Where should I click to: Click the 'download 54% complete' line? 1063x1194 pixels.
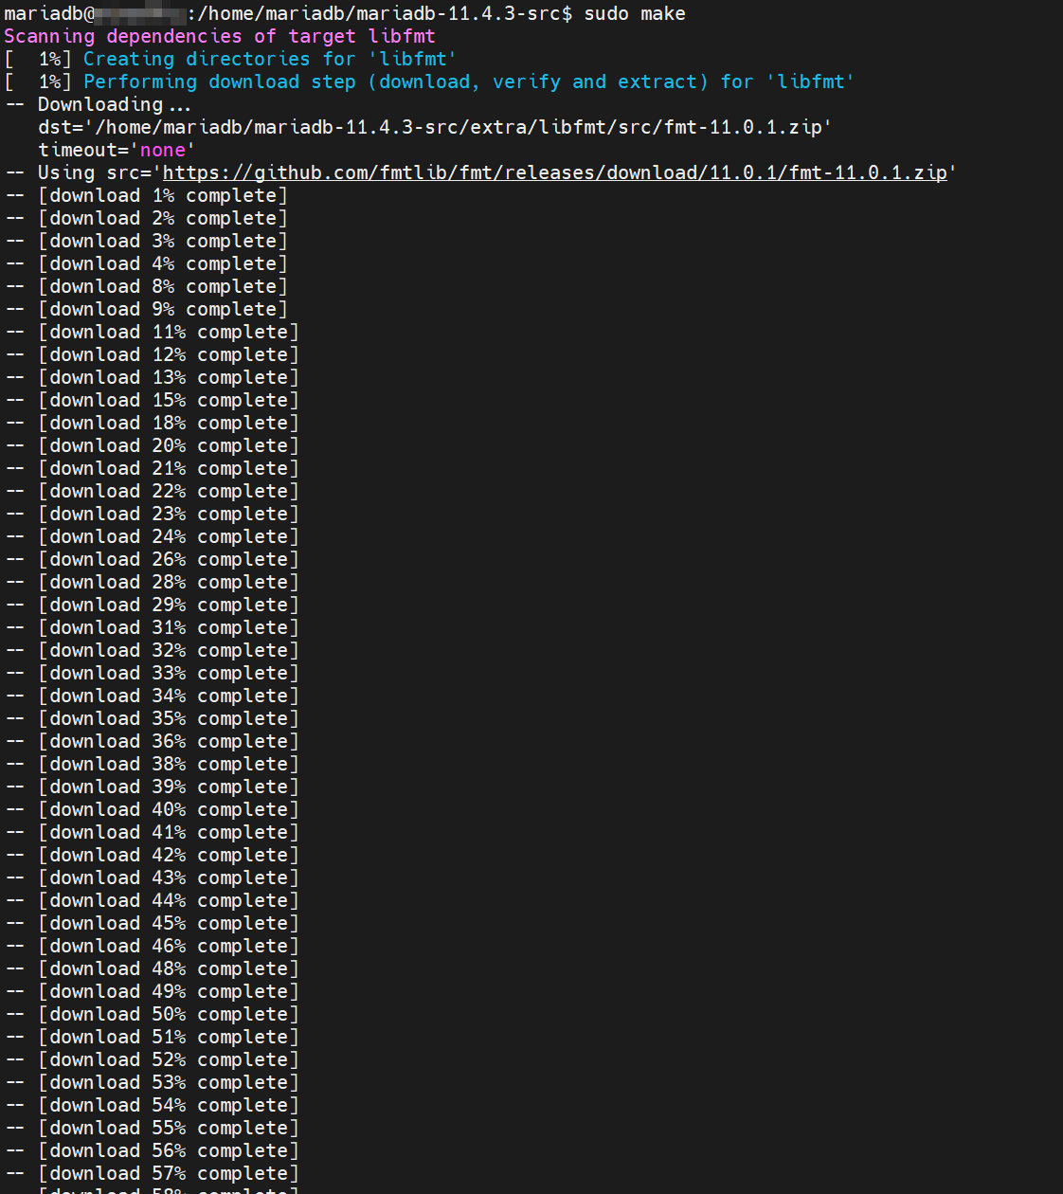coord(153,1106)
